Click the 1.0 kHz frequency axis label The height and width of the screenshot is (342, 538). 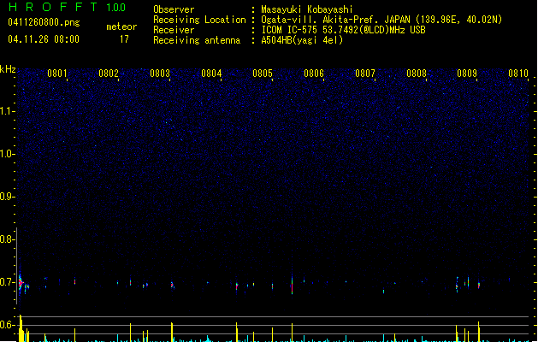(7, 154)
